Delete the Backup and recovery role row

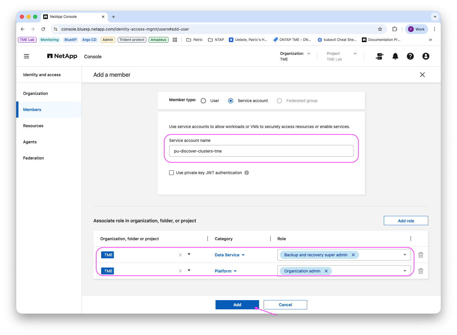click(421, 255)
